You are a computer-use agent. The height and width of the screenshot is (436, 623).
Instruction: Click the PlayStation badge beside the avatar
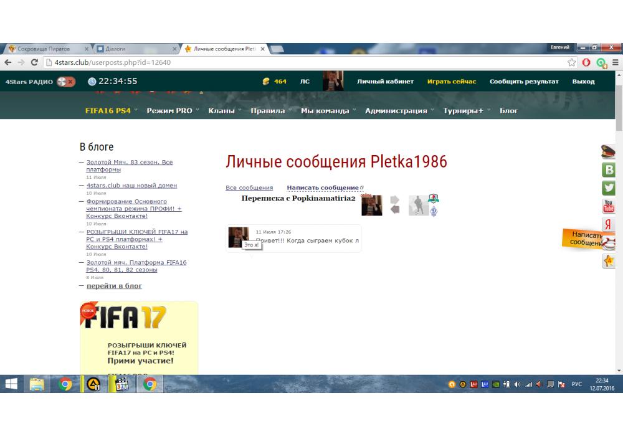434,198
